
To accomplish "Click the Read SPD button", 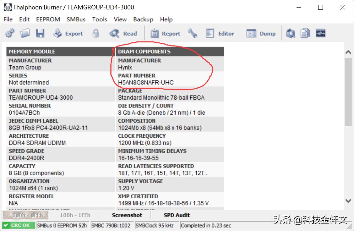I will (123, 33).
